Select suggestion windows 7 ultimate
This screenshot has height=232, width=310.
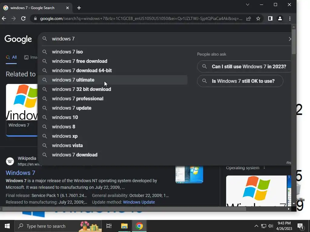coord(113,80)
